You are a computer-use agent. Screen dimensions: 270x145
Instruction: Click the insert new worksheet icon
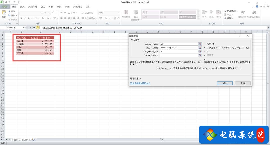click(33, 140)
